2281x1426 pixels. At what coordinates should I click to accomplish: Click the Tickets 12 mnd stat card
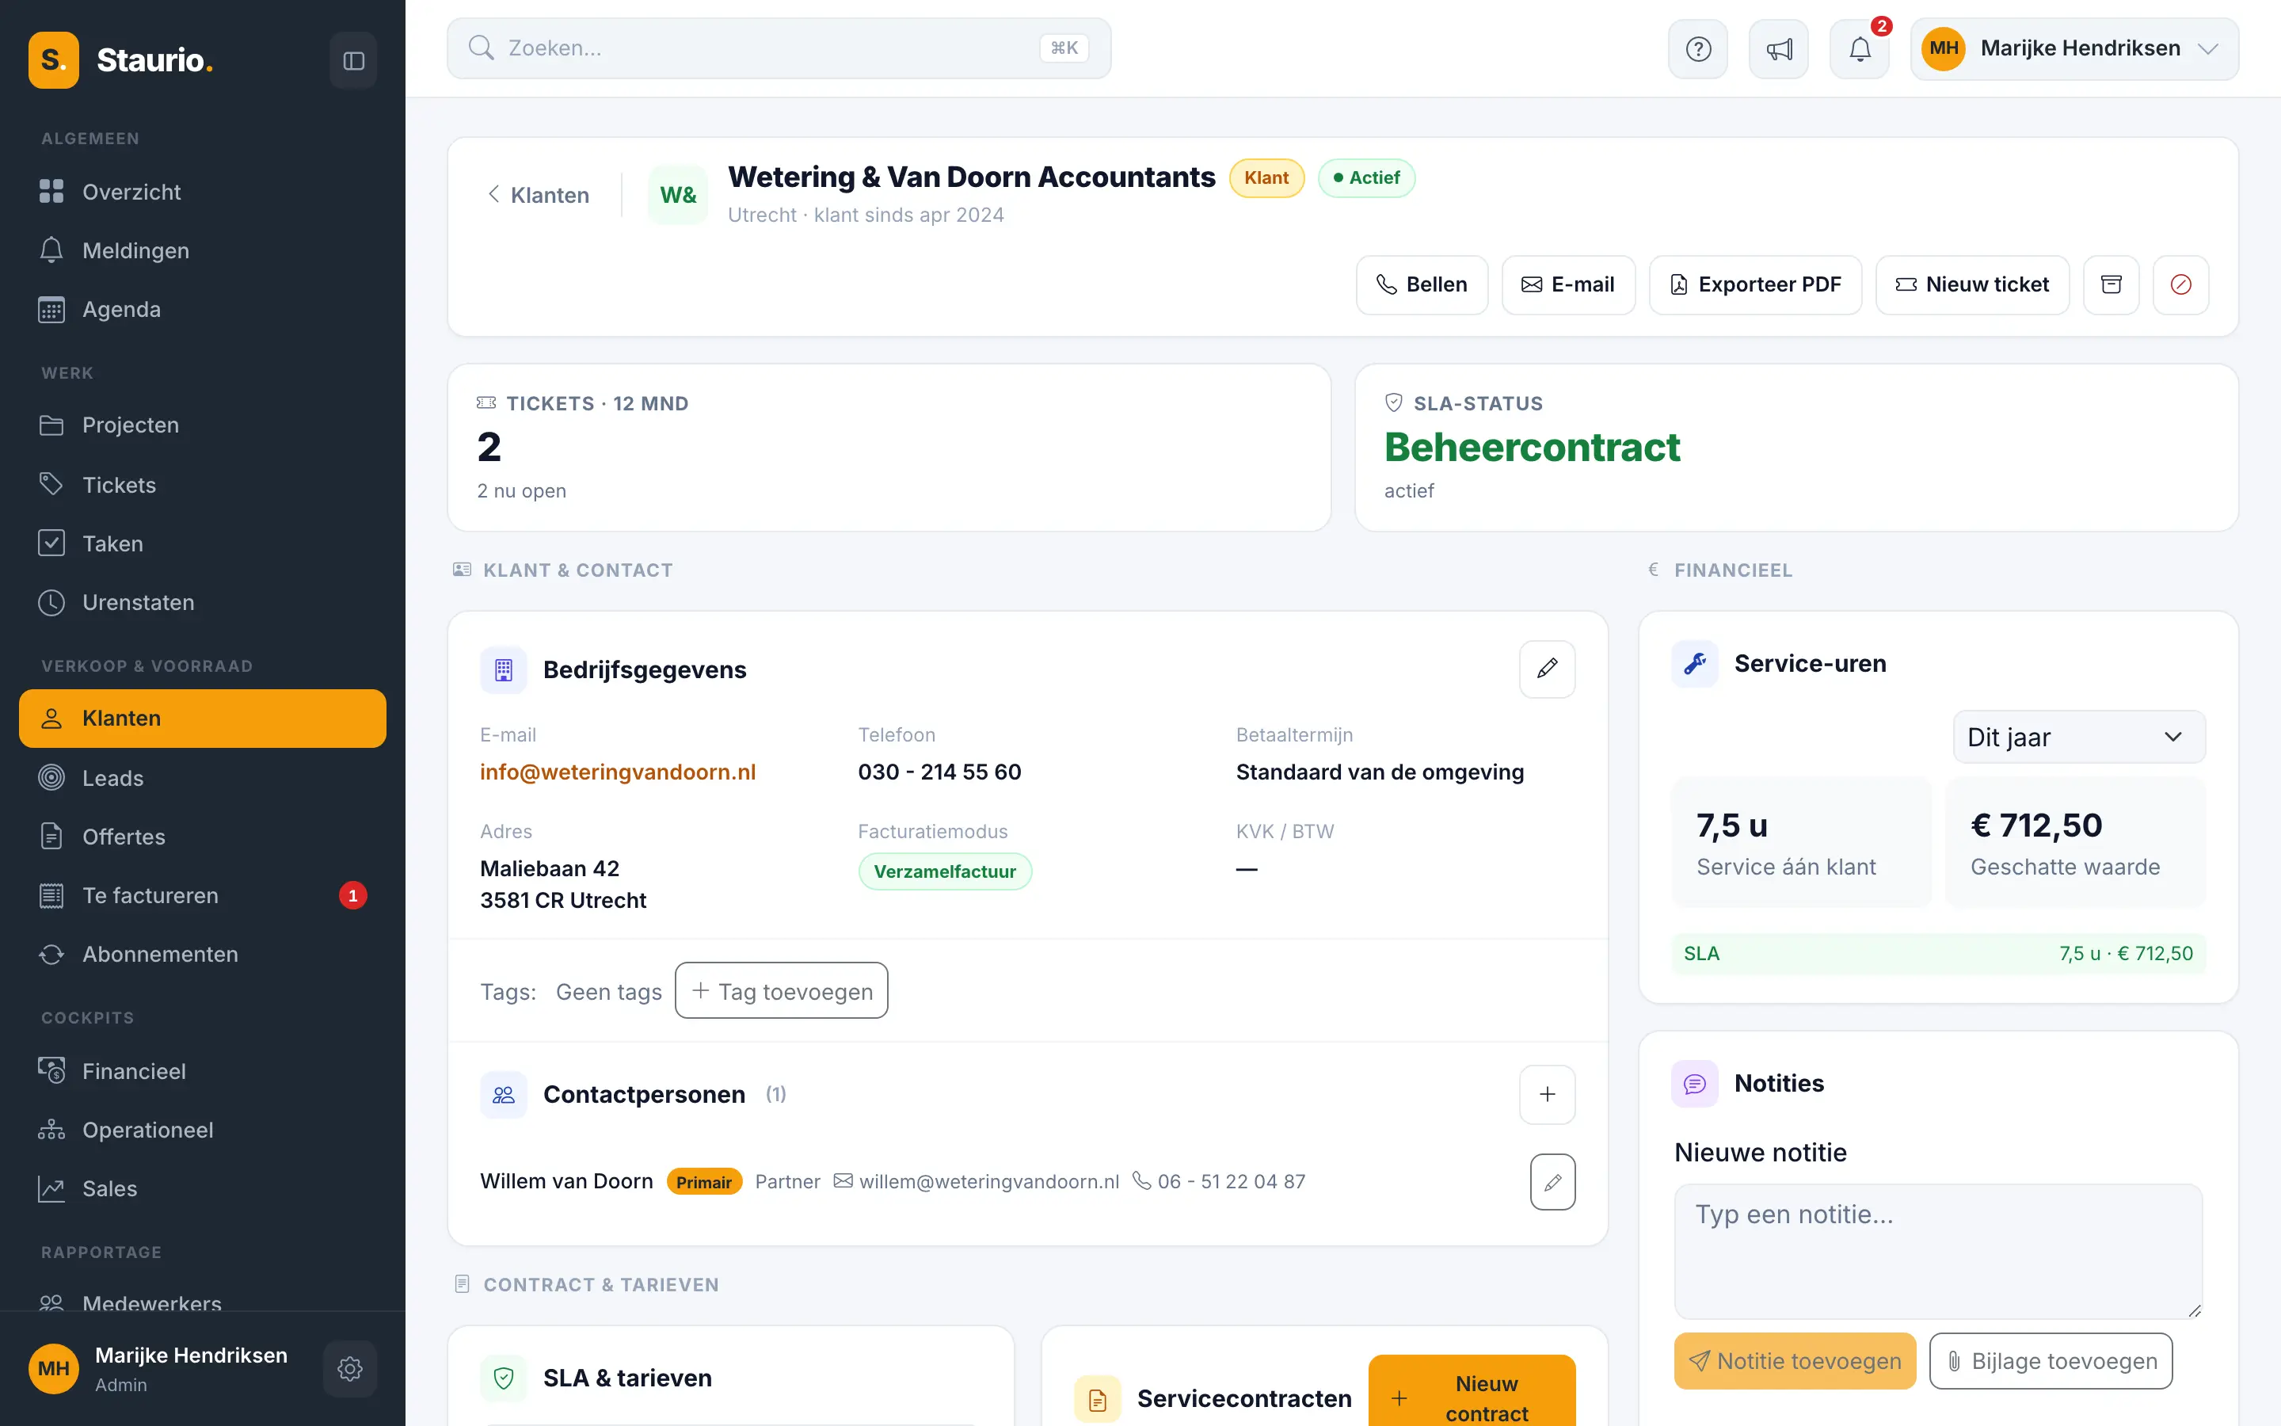(x=889, y=447)
